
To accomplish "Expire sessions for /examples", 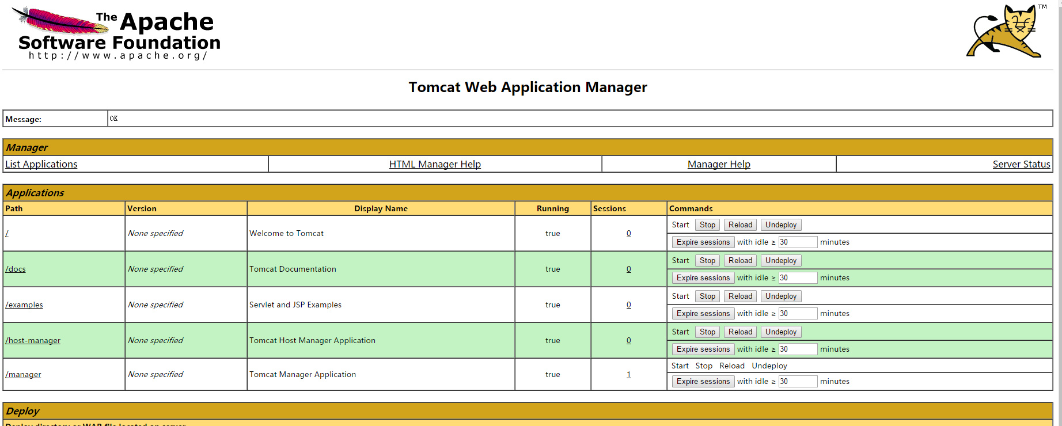I will (x=703, y=314).
